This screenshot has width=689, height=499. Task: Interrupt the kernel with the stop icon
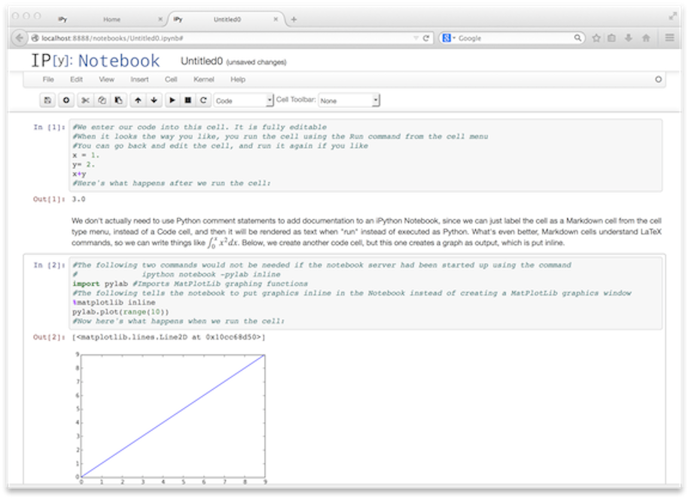[x=188, y=101]
